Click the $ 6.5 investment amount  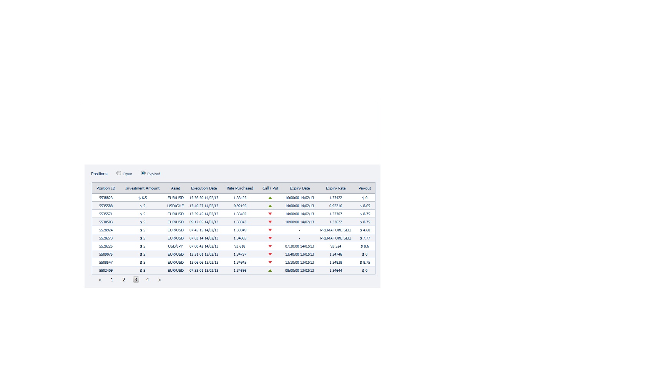click(143, 198)
